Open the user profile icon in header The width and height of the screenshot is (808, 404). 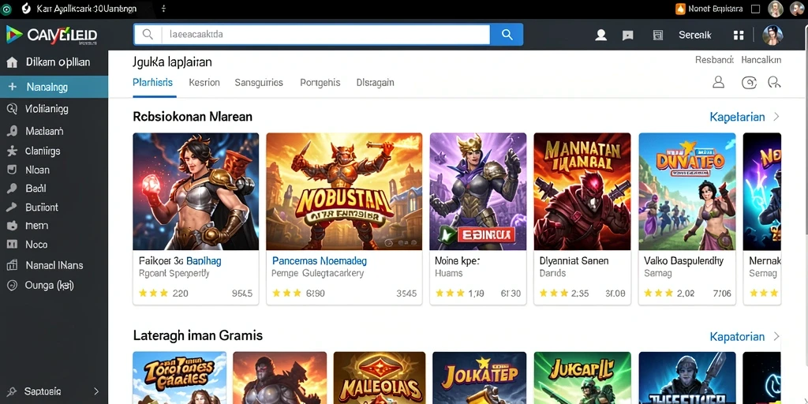click(x=600, y=35)
